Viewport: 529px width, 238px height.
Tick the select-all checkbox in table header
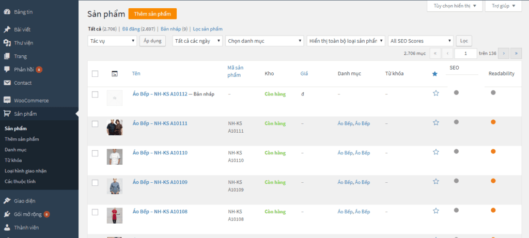click(95, 74)
